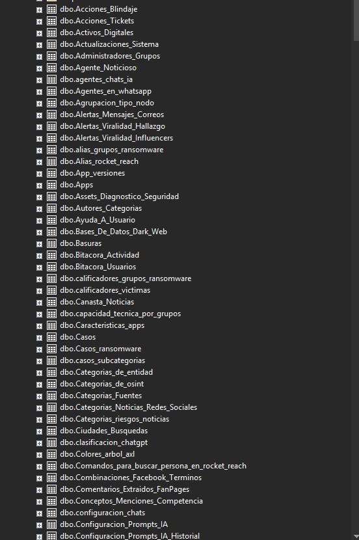The height and width of the screenshot is (540, 359).
Task: Click table icon of dbo.App_versiones
Action: [x=51, y=173]
